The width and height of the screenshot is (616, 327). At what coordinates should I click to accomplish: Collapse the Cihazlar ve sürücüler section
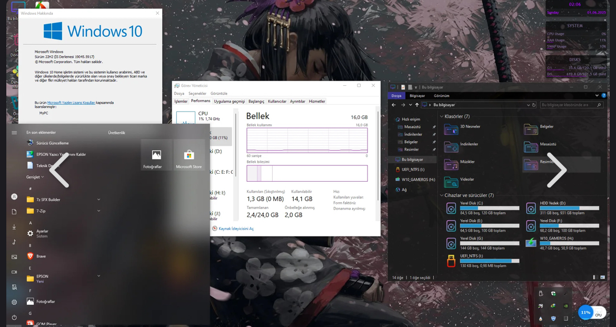[442, 195]
